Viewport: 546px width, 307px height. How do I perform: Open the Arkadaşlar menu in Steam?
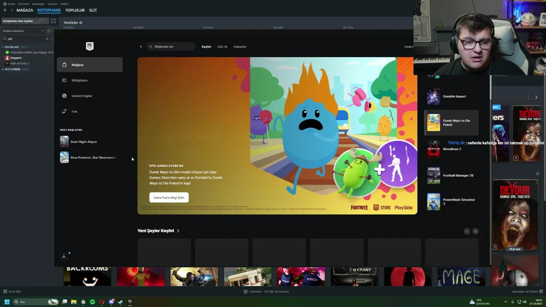pos(38,4)
